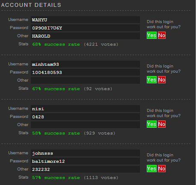Image resolution: width=196 pixels, height=185 pixels.
Task: Vote No for the johnsss login
Action: (x=162, y=169)
